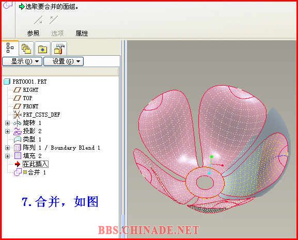The height and width of the screenshot is (240, 298).
Task: Flip first quilt side arrow icon
Action: tap(39, 20)
